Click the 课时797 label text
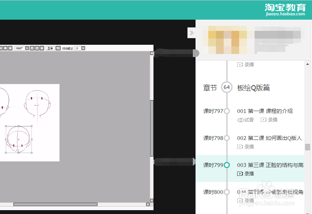 (213, 111)
